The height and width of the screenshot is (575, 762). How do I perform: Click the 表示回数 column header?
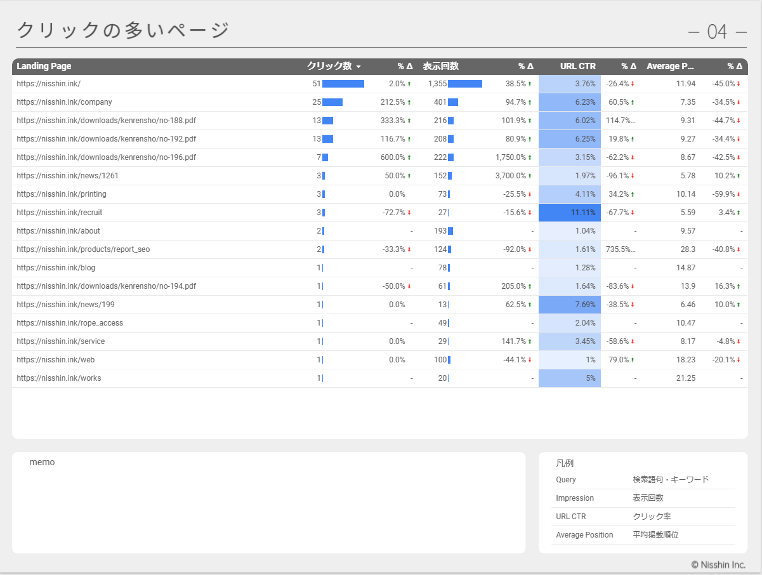[440, 66]
